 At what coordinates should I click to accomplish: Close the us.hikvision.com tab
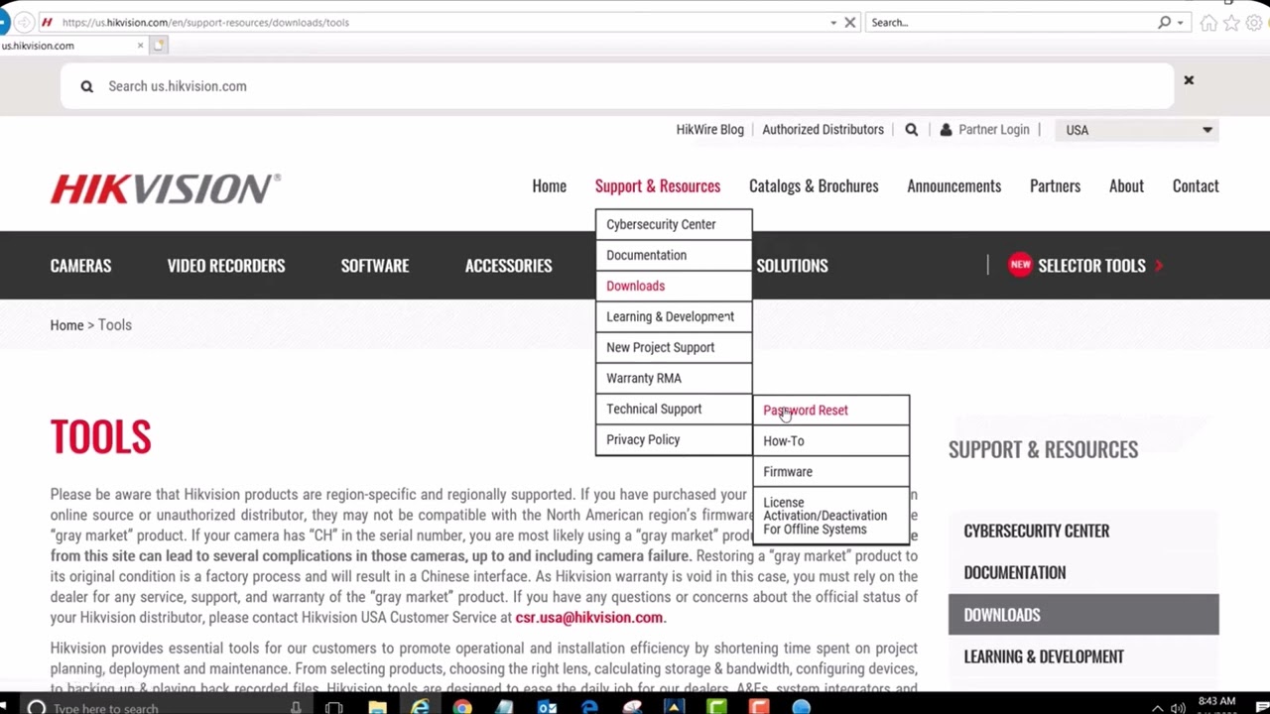pyautogui.click(x=140, y=45)
